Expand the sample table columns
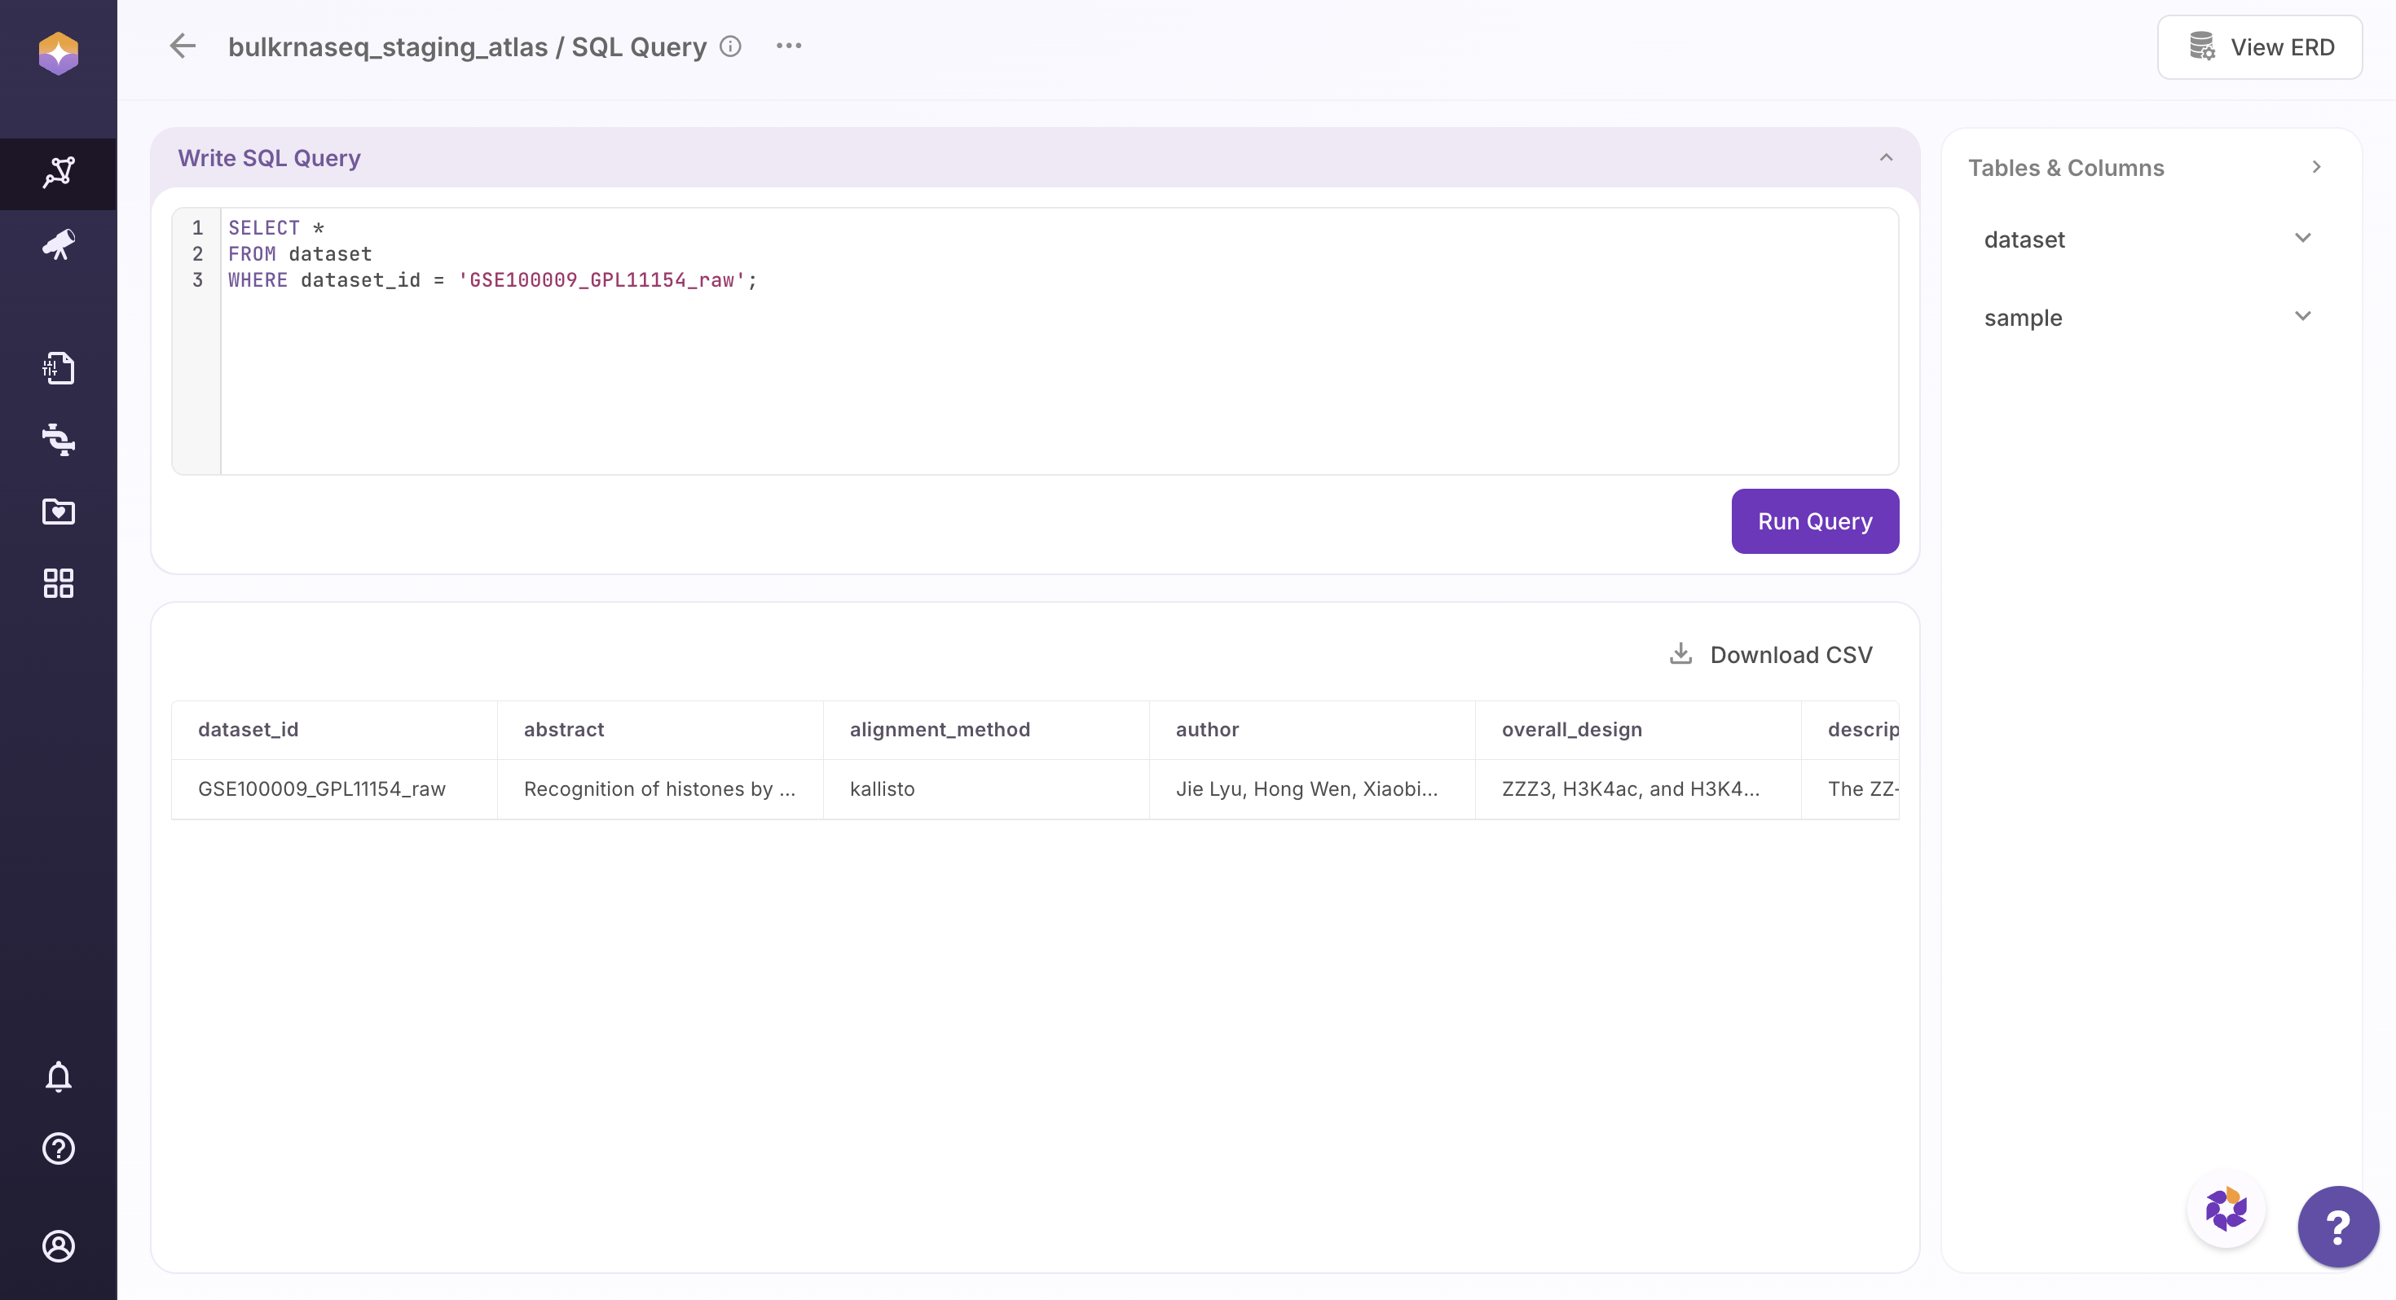The height and width of the screenshot is (1300, 2396). coord(2302,317)
